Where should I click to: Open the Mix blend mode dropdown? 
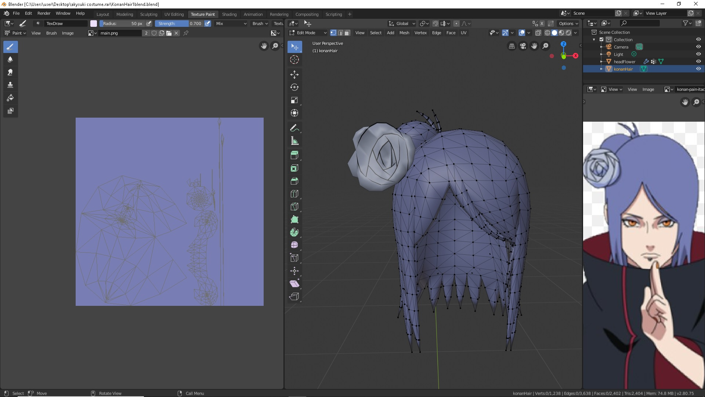[231, 24]
